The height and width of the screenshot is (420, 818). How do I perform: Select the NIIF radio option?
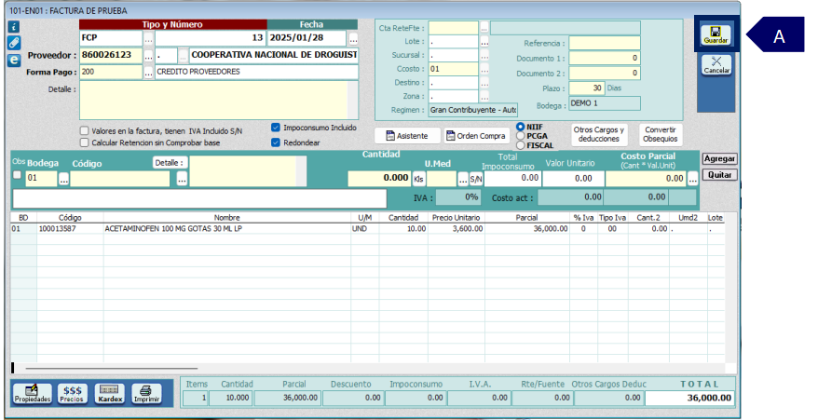click(520, 127)
